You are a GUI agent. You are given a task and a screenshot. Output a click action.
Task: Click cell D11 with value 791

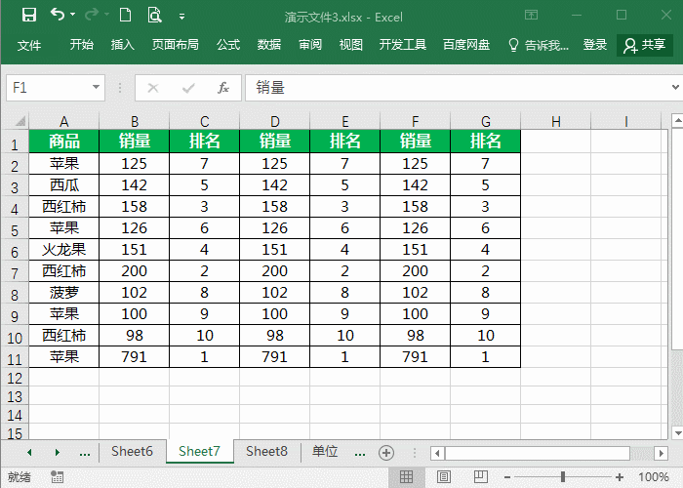(x=274, y=357)
